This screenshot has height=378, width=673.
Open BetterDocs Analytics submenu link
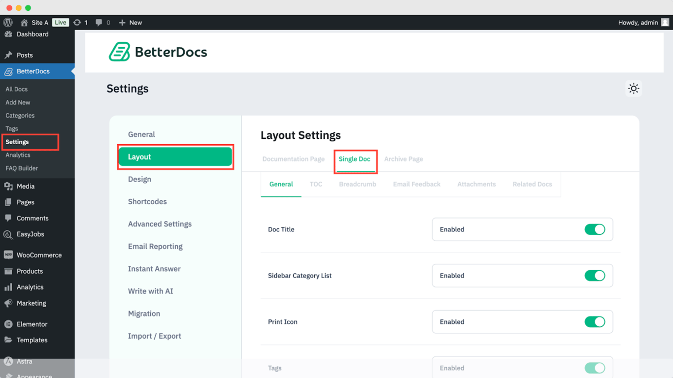(18, 155)
